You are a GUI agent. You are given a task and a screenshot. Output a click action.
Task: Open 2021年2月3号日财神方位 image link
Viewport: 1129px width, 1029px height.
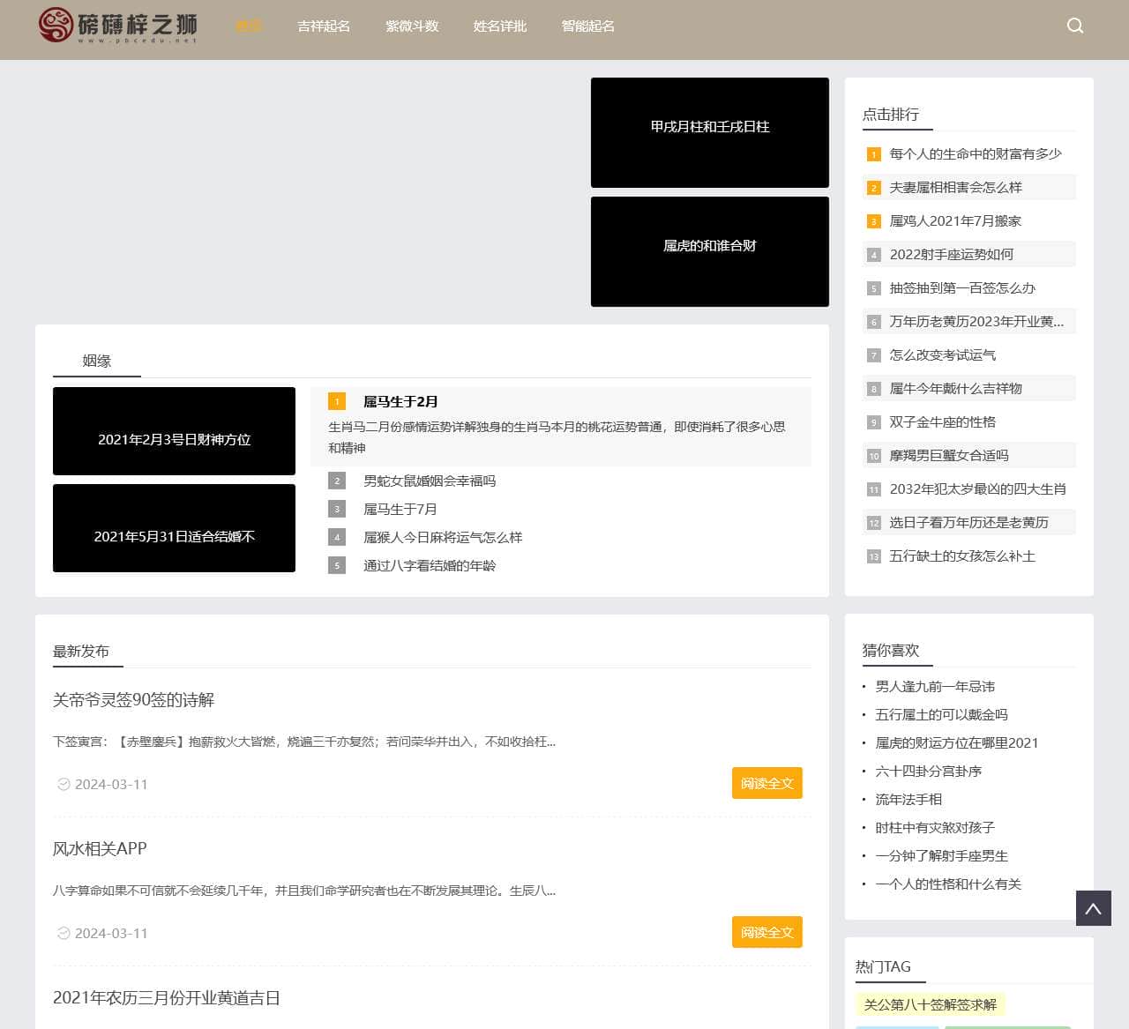click(x=173, y=431)
